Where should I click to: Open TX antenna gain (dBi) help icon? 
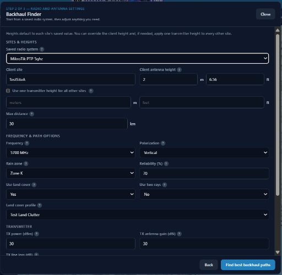pos(180,234)
